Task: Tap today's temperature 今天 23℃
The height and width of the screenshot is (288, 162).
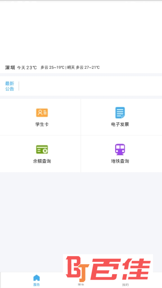Action: (x=27, y=67)
